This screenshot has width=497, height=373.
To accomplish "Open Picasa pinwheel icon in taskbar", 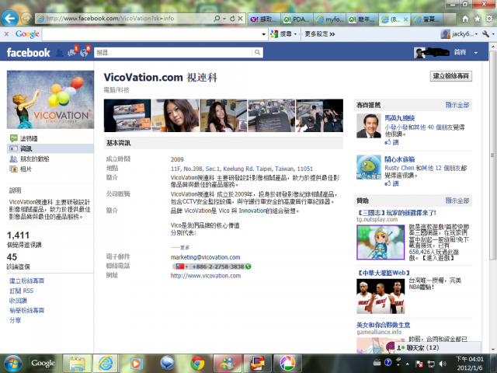I will pos(287,364).
